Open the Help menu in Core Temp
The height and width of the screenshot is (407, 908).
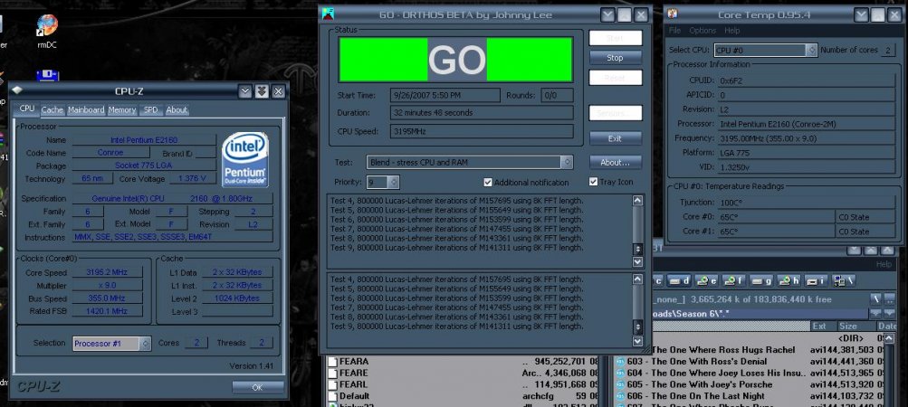[x=732, y=31]
